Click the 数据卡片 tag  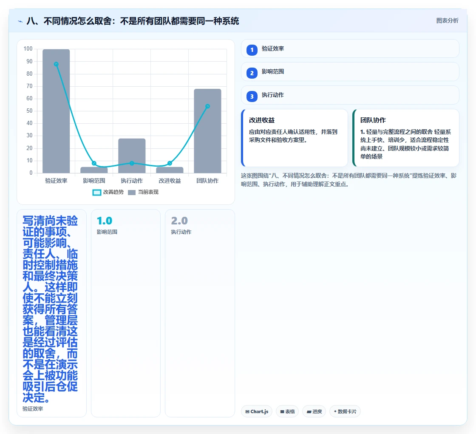345,411
